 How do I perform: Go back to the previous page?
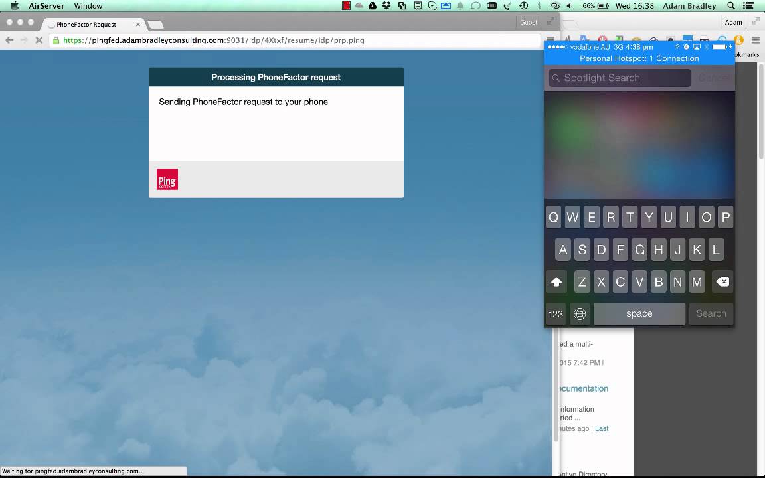pyautogui.click(x=9, y=40)
